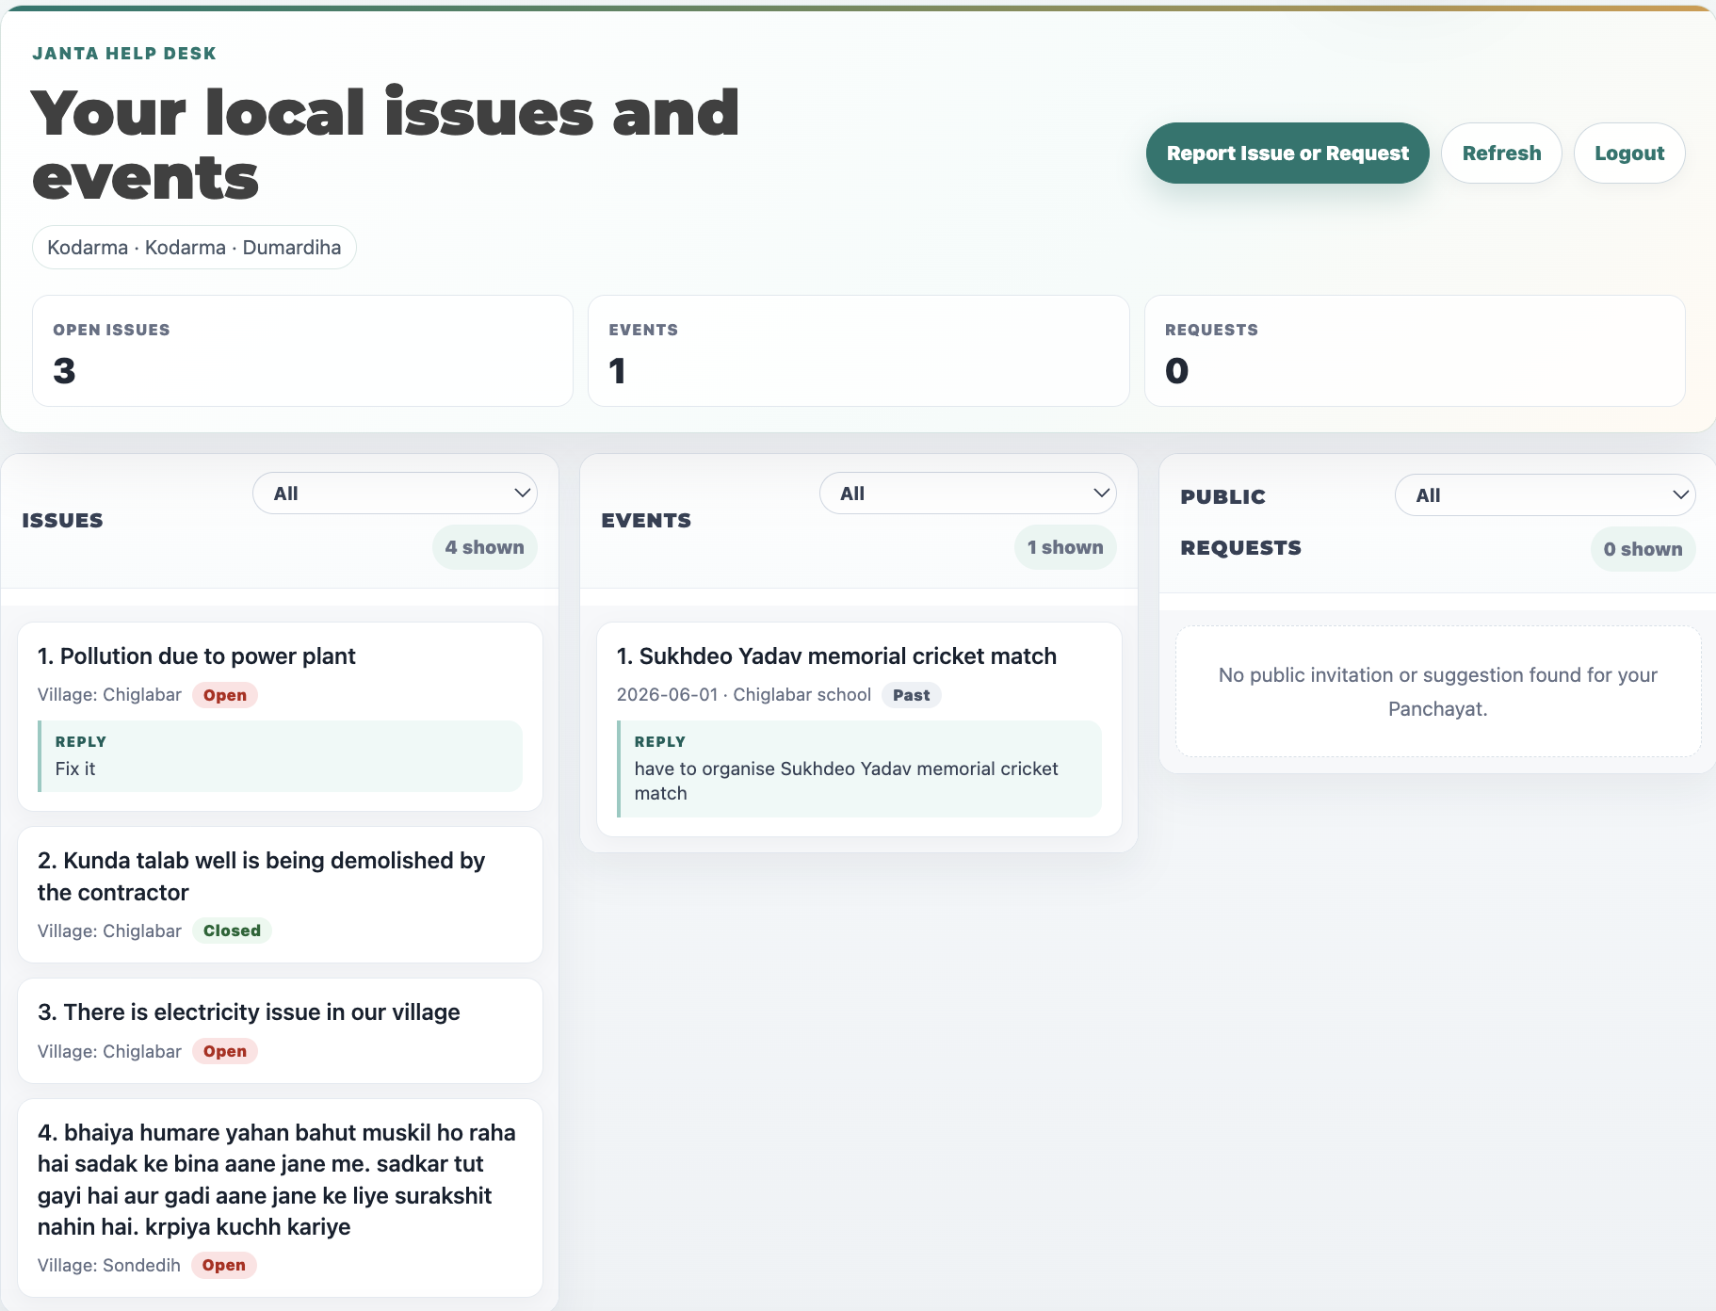Screen dimensions: 1716x1311
Task: Click the PUBLIC REQUESTS section heading
Action: tap(1240, 522)
